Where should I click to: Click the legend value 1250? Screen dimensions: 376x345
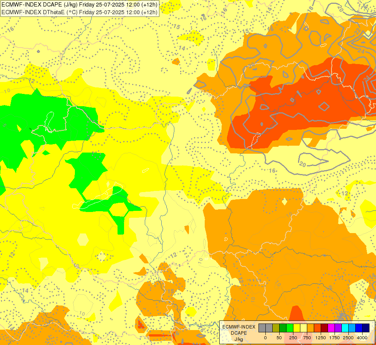(x=321, y=338)
